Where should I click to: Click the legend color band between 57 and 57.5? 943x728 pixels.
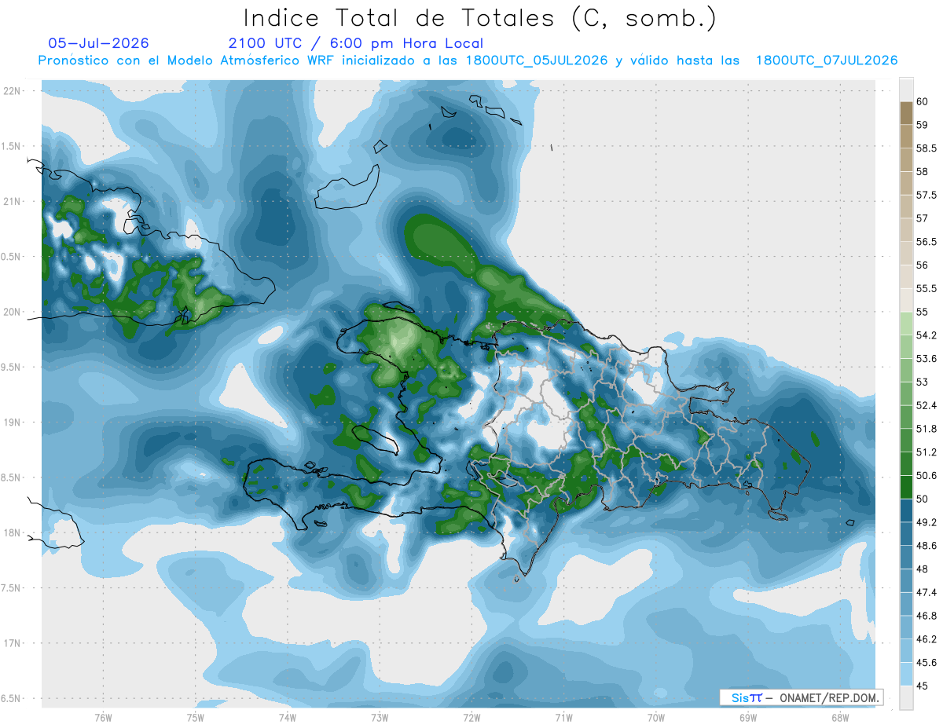[x=906, y=207]
